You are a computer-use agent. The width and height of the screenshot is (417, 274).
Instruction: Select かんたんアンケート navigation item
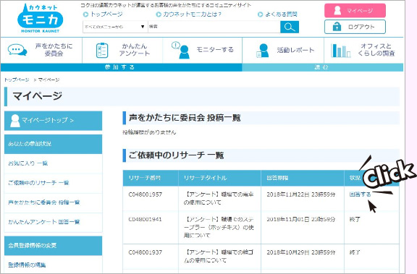(x=122, y=50)
